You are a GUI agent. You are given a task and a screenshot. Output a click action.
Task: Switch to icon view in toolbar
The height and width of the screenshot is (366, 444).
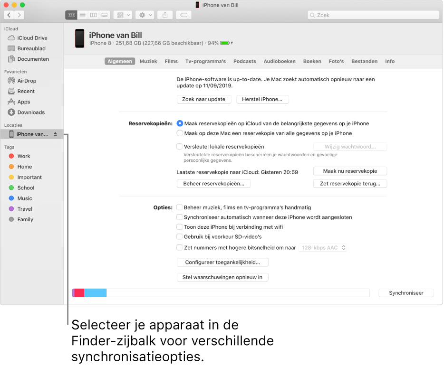tap(71, 15)
